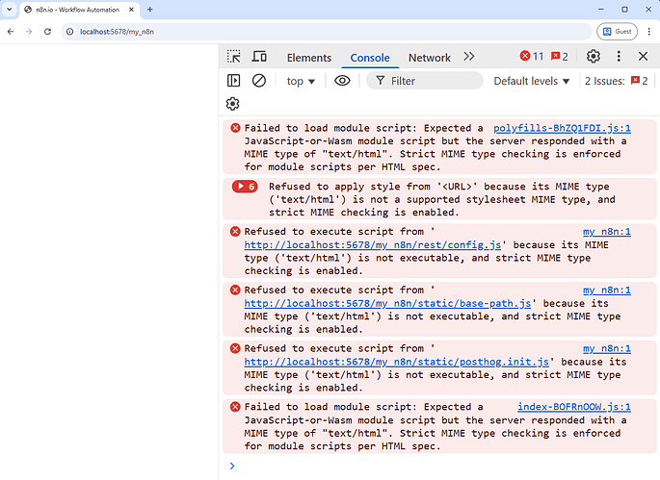This screenshot has height=480, width=660.
Task: Show more DevTools tabs chevron
Action: point(469,57)
